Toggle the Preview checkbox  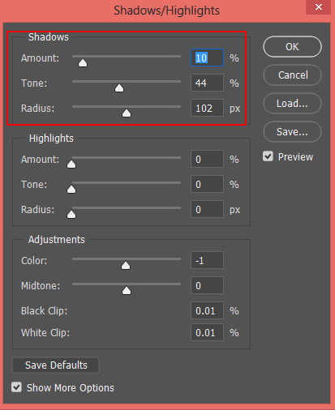(268, 156)
